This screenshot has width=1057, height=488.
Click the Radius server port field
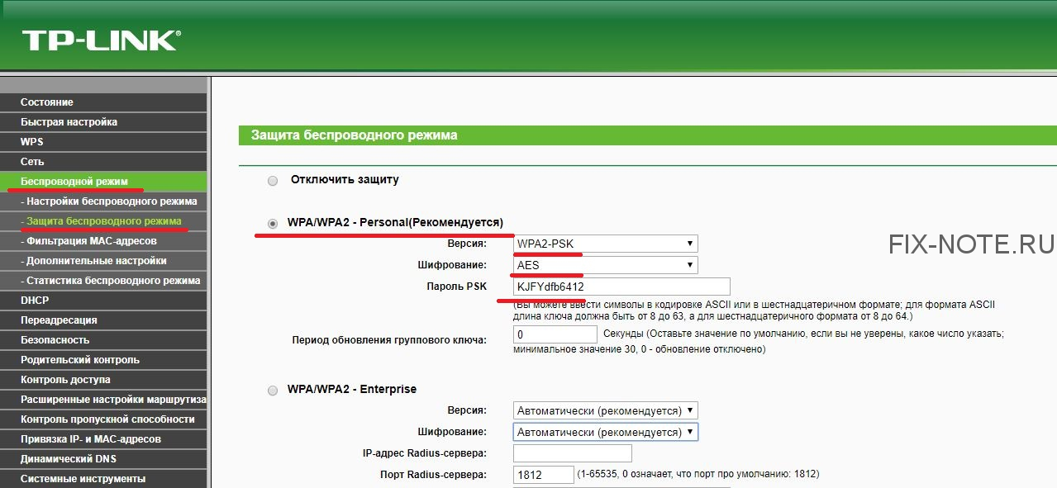tap(543, 475)
